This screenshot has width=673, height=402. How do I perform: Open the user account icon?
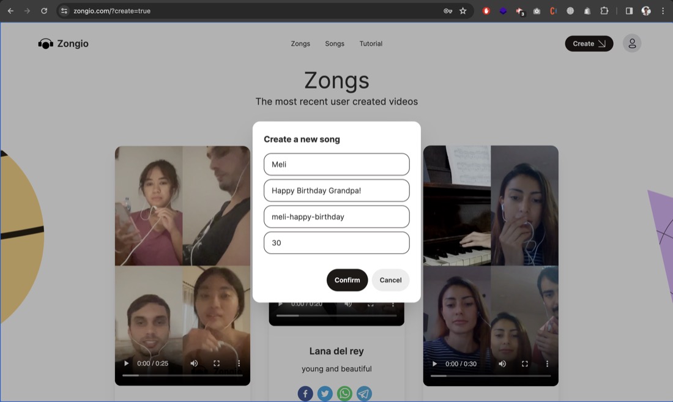pos(632,43)
